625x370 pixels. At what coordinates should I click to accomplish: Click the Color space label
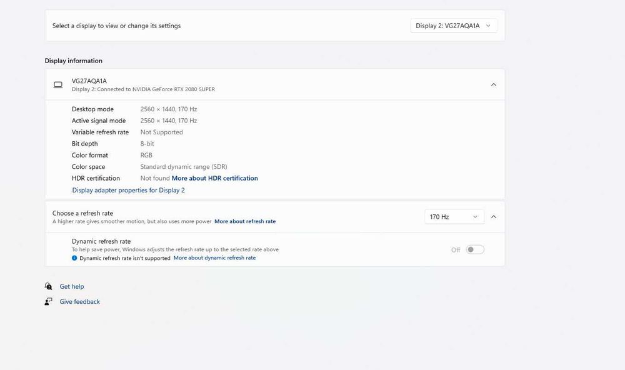[89, 167]
